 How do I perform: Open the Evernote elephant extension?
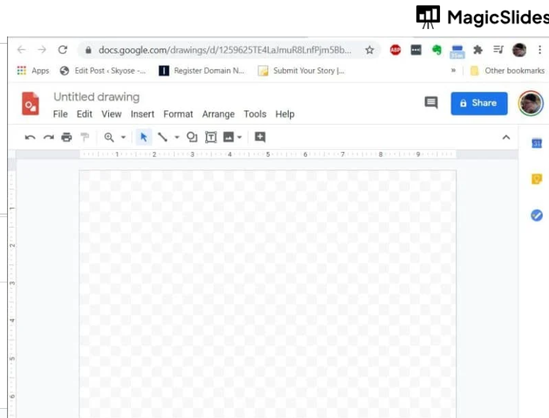pyautogui.click(x=437, y=50)
